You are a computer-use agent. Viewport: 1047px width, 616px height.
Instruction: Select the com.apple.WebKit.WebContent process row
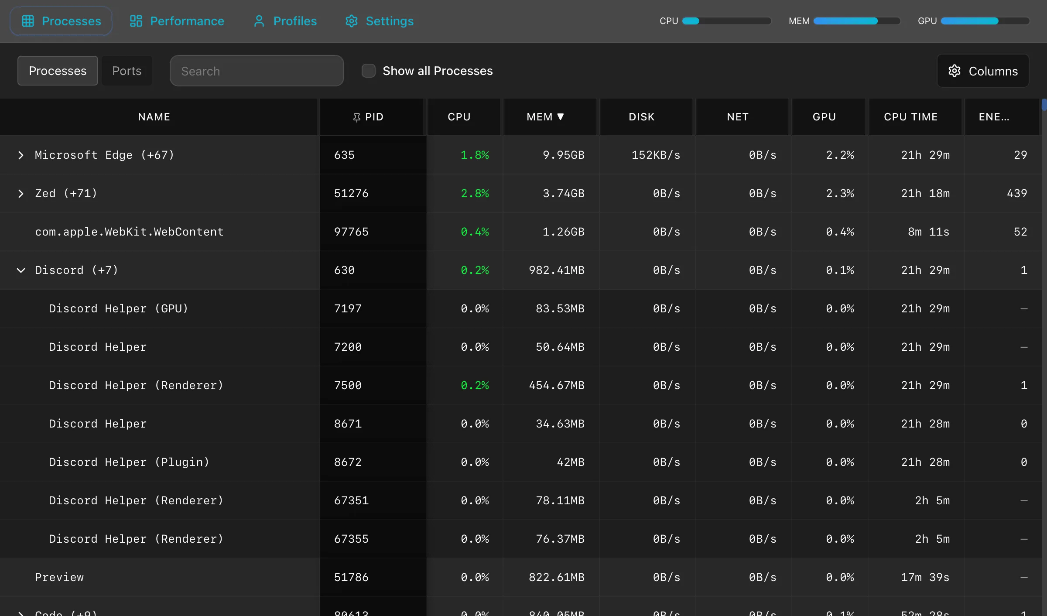pyautogui.click(x=129, y=232)
